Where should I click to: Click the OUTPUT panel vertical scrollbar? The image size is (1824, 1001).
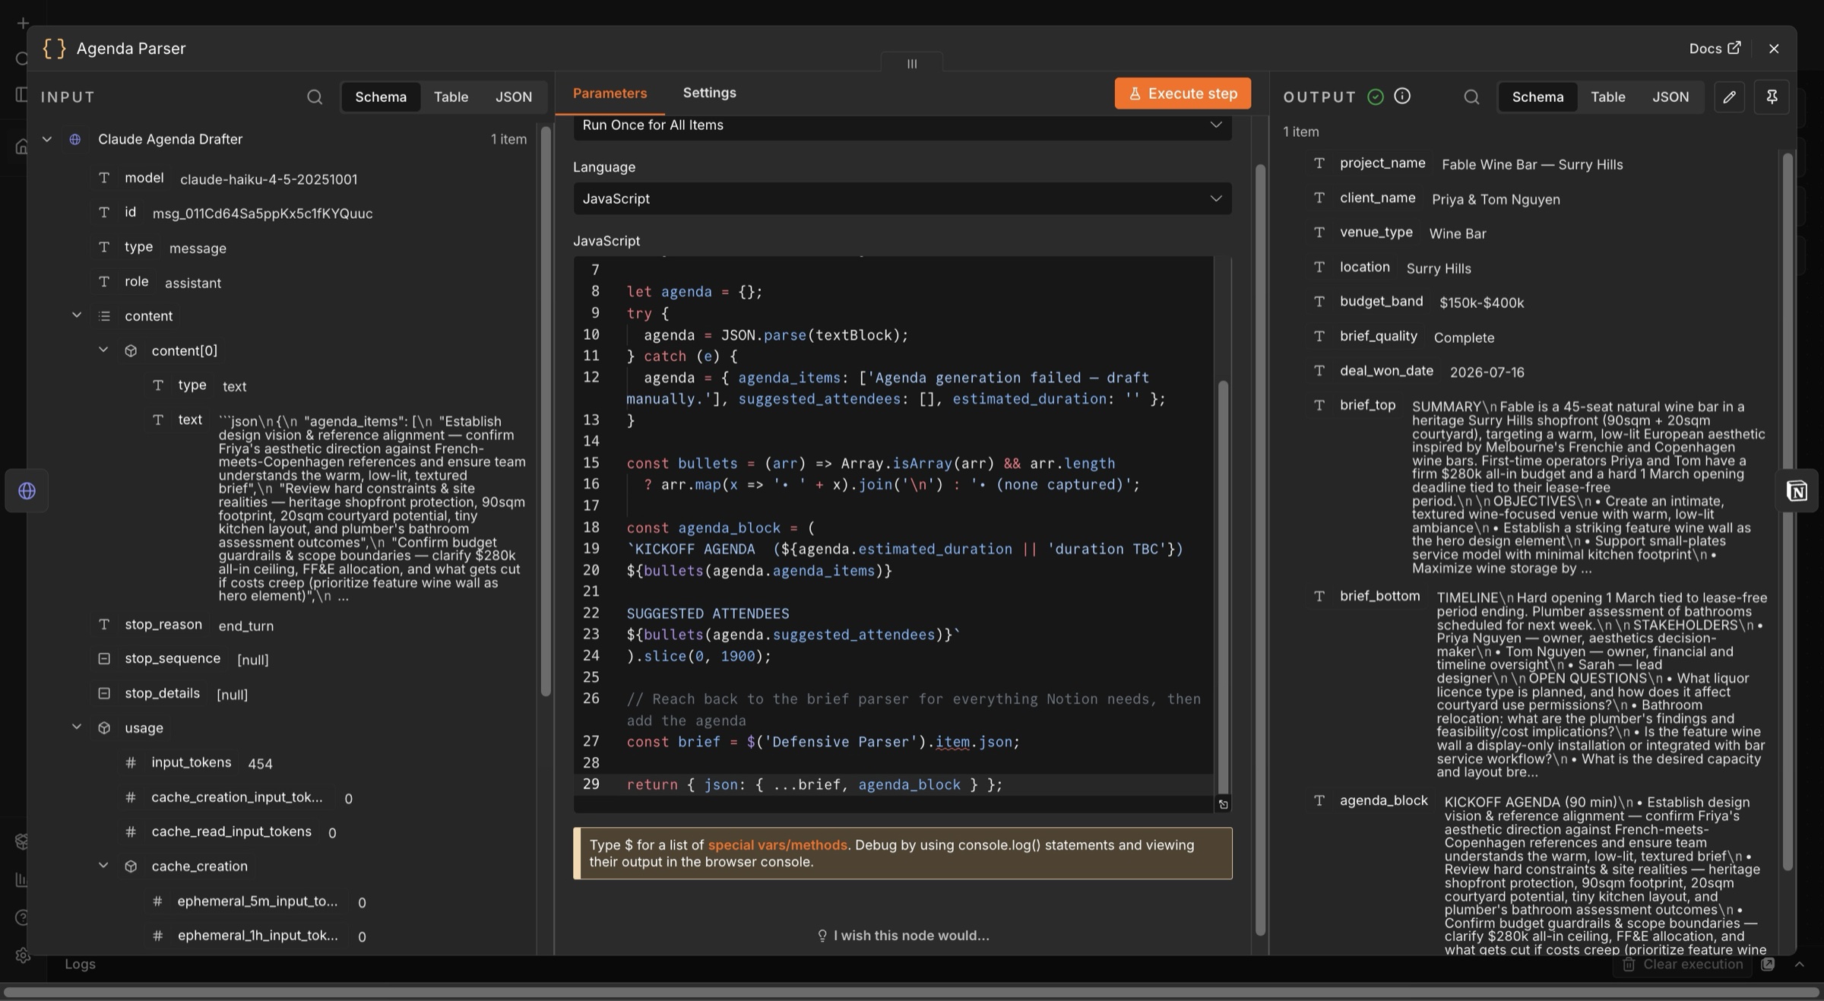[1787, 512]
